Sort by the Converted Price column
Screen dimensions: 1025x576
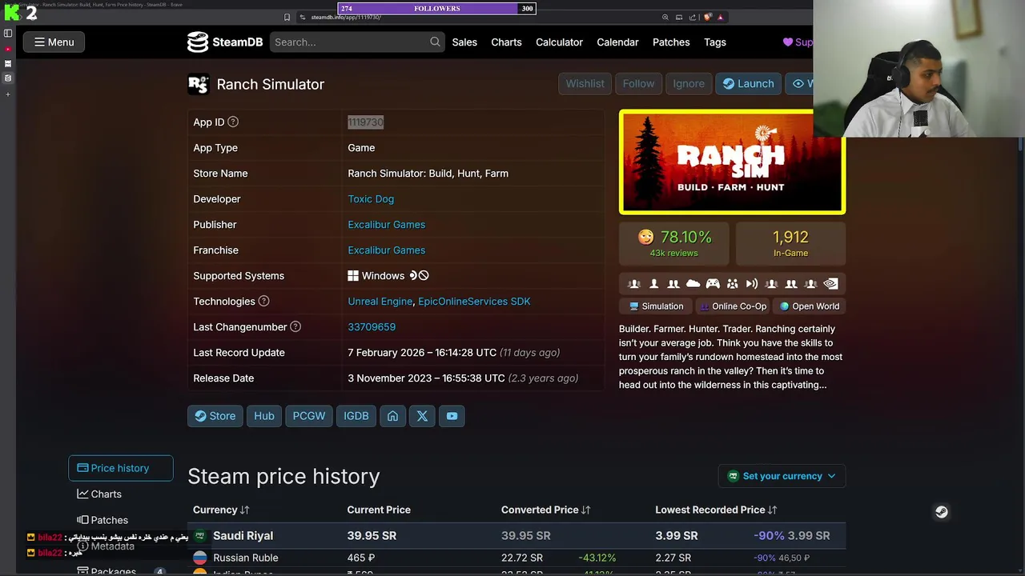pos(546,510)
